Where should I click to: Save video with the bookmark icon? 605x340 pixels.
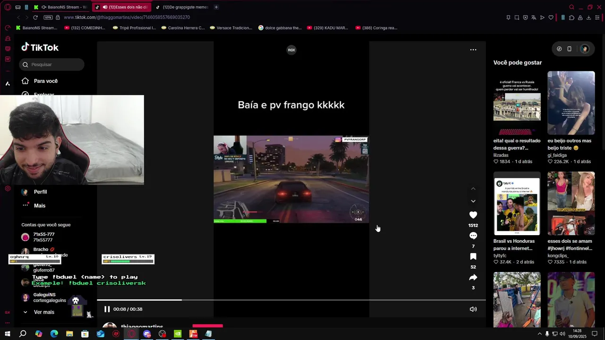click(x=473, y=256)
